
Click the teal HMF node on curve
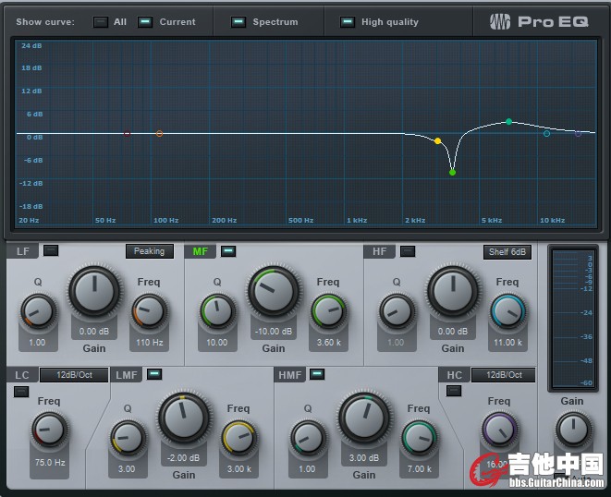(508, 122)
